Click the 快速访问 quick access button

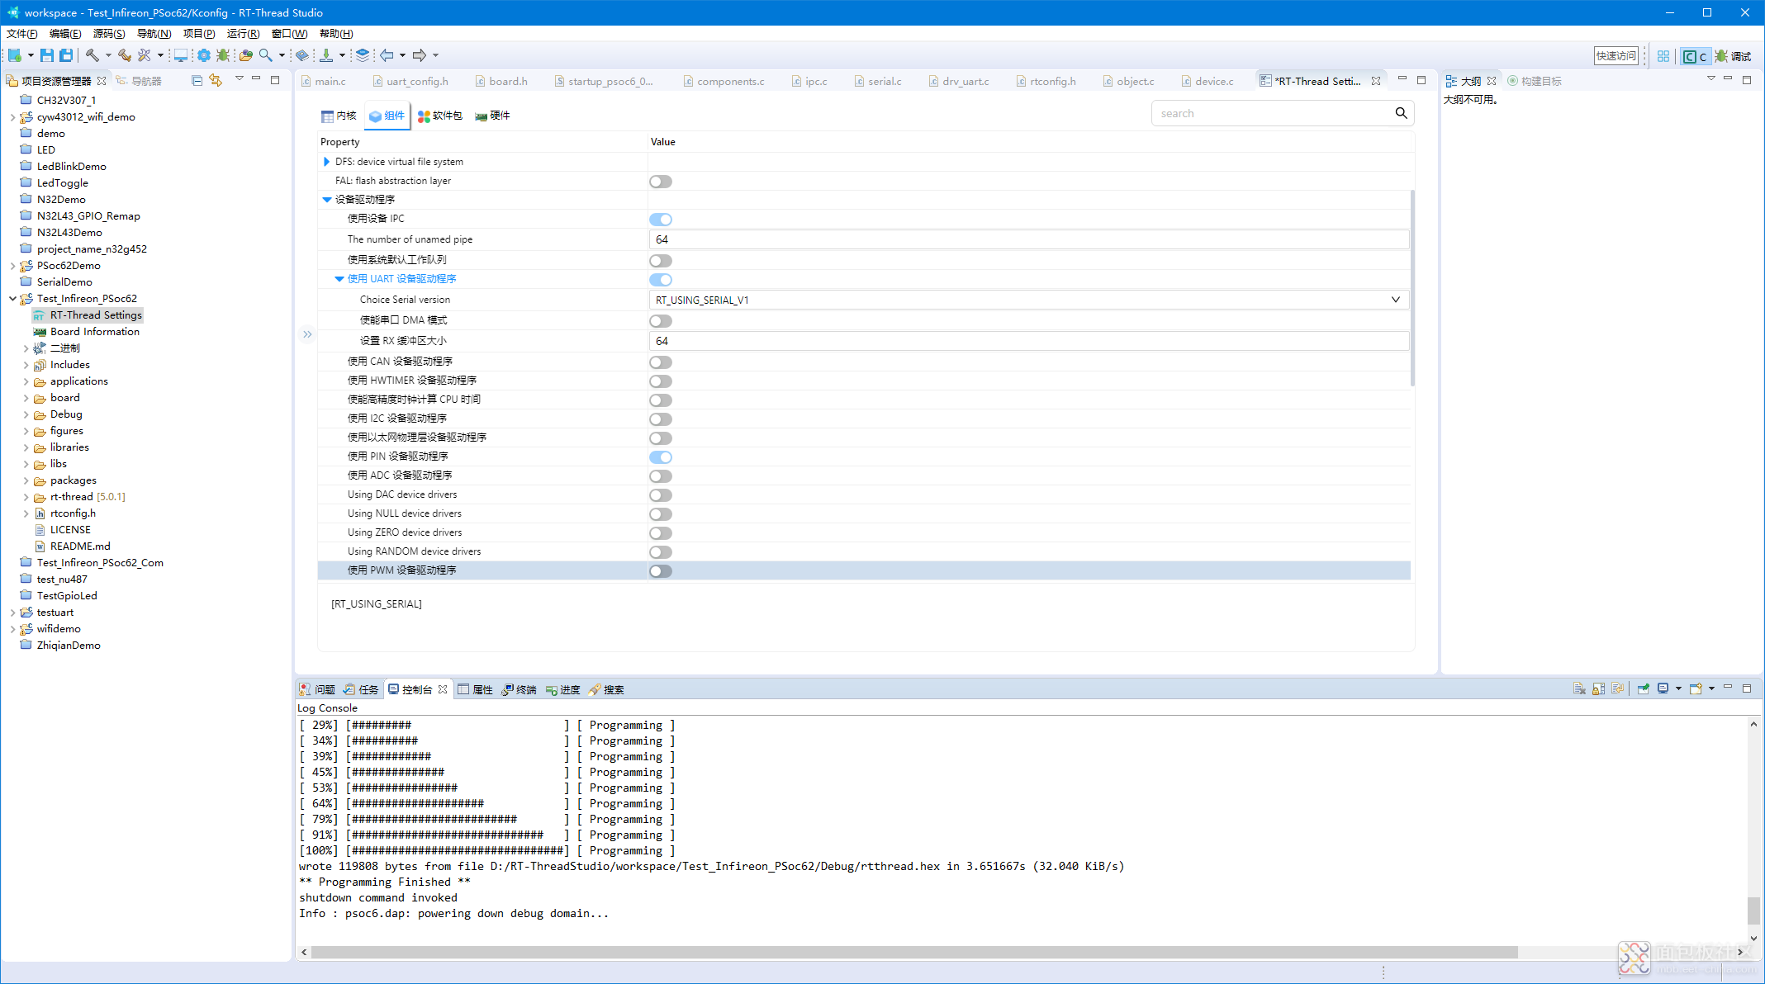[1616, 56]
